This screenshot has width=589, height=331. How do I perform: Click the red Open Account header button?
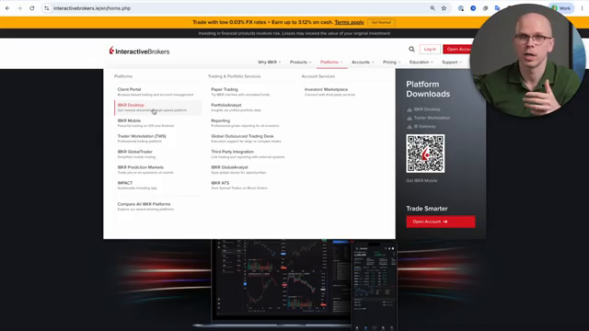[x=457, y=49]
